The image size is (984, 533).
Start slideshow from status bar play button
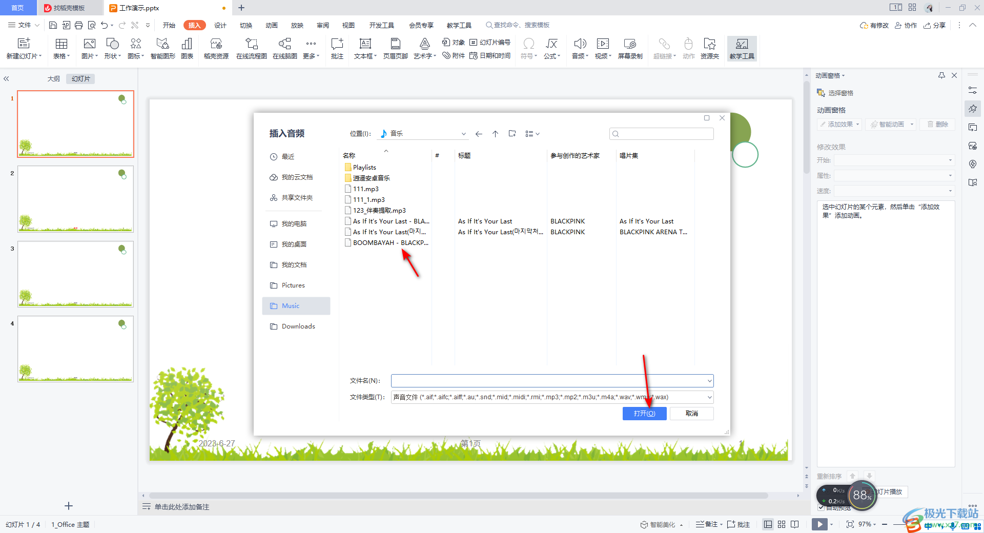pos(819,524)
